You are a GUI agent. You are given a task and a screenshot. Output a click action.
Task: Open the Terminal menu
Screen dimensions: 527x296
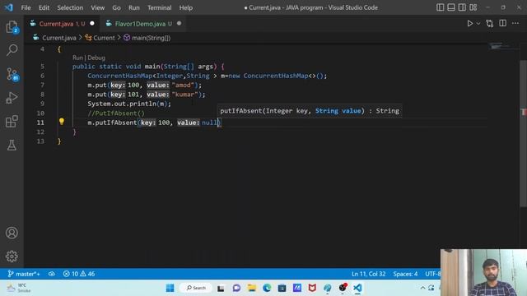pos(159,7)
